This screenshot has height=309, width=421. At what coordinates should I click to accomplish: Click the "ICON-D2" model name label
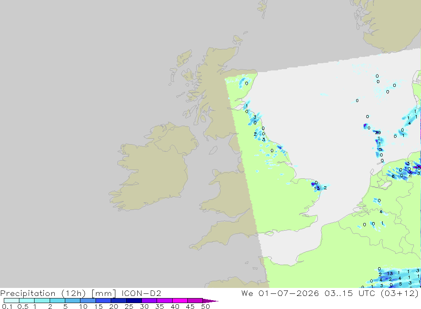click(141, 293)
